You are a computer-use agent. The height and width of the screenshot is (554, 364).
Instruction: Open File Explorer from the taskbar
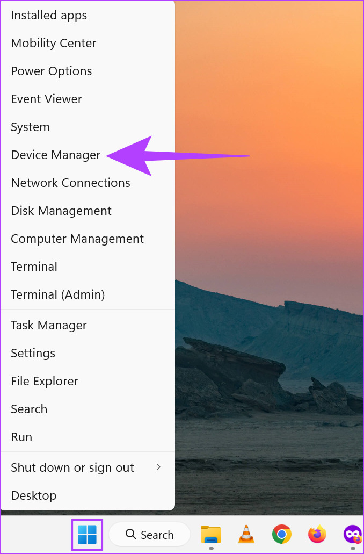(211, 534)
